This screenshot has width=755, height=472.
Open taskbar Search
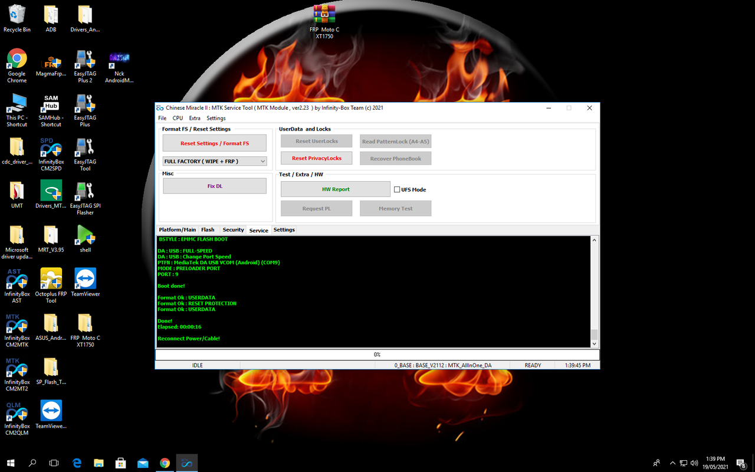coord(32,463)
